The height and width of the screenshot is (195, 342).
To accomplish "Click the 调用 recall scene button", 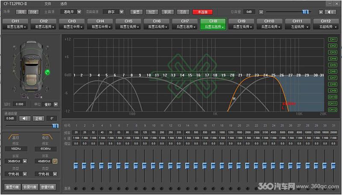I will (x=21, y=12).
